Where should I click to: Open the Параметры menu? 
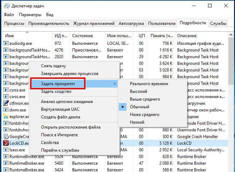tap(30, 15)
